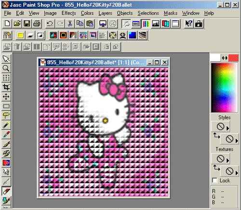
Task: Select the Eraser tool
Action: tap(6, 191)
